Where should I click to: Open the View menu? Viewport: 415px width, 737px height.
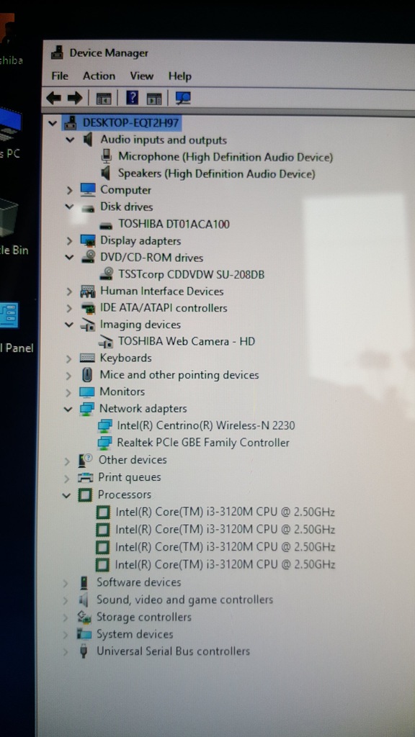point(142,76)
